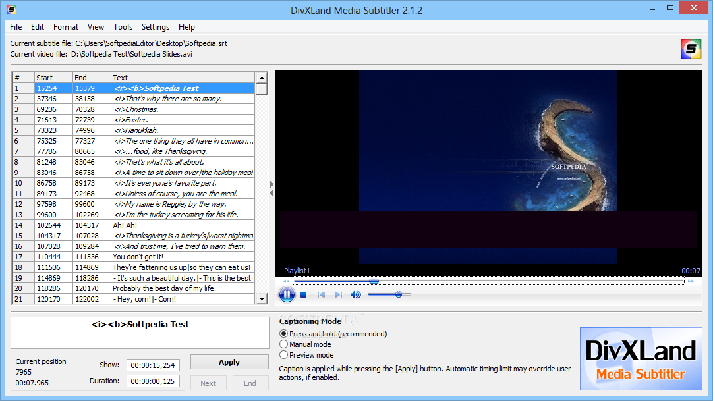The image size is (713, 401).
Task: Click the Duration input field
Action: tap(153, 381)
